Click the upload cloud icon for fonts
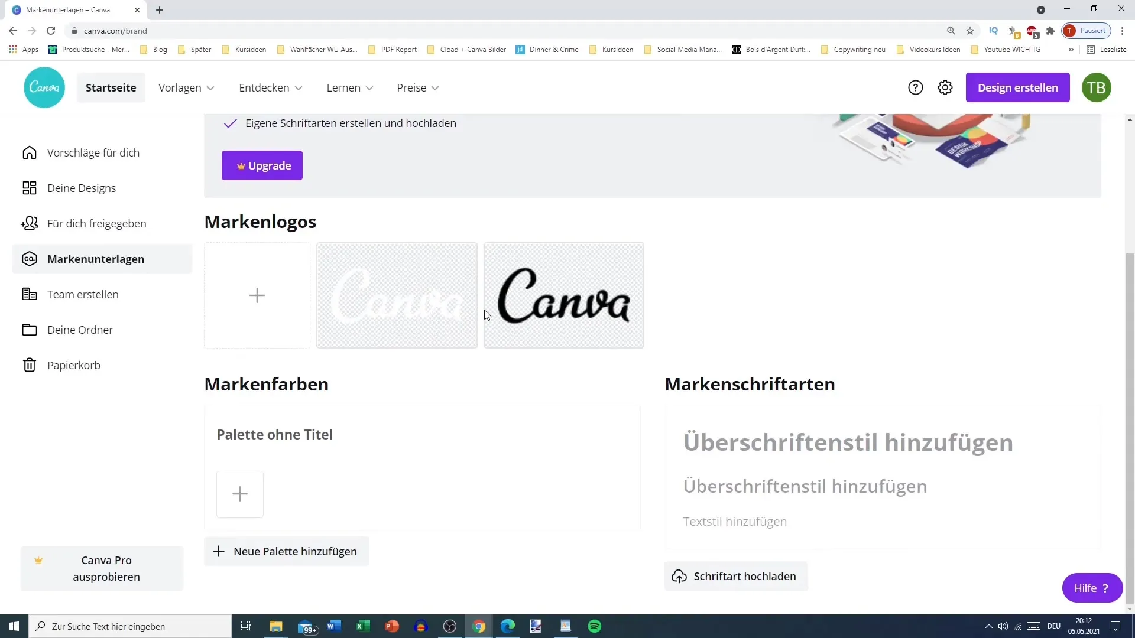This screenshot has width=1135, height=638. point(679,576)
